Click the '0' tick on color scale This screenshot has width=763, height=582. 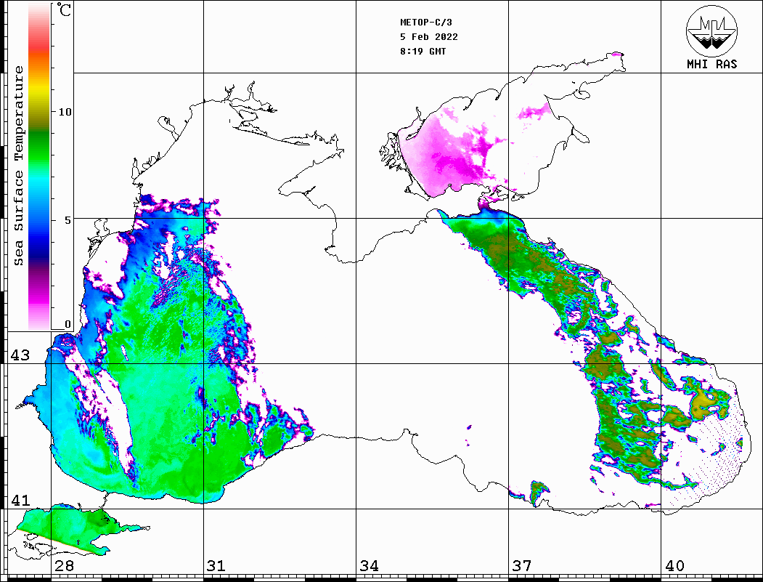pos(68,324)
